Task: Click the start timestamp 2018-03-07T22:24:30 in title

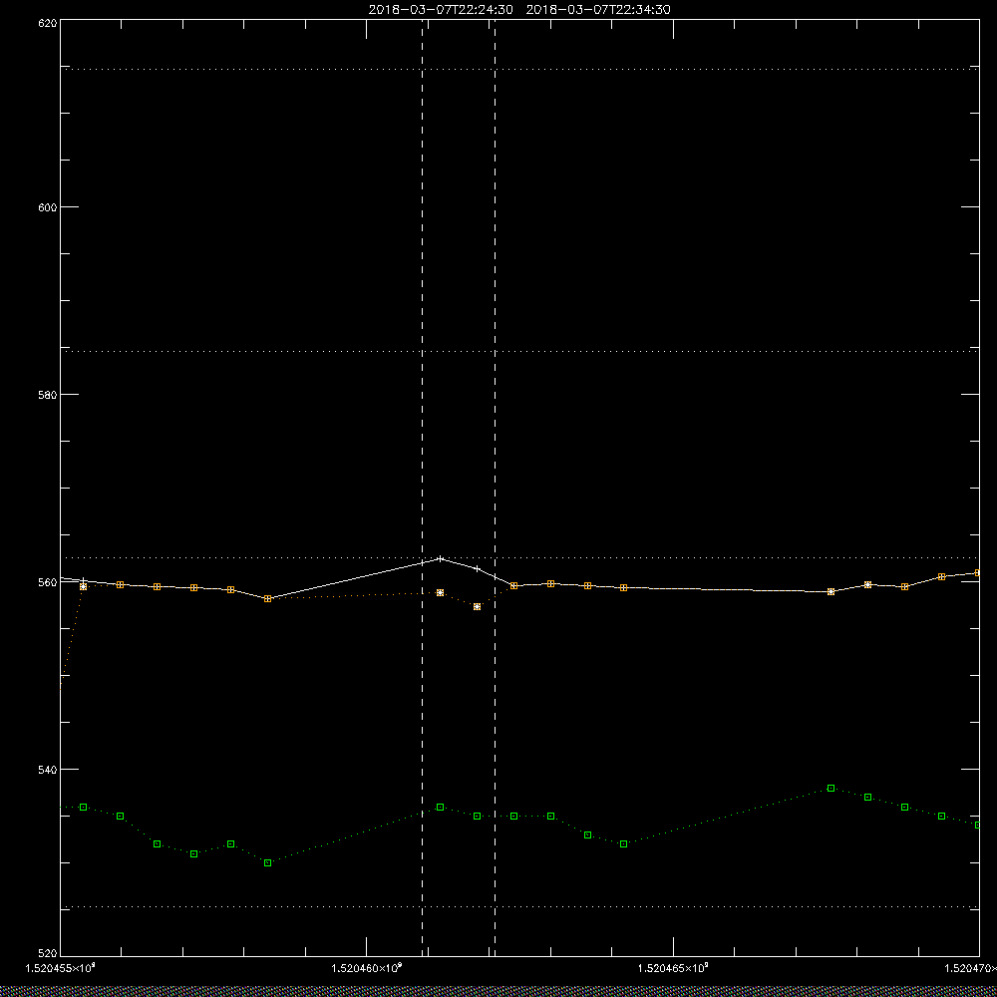Action: 441,10
